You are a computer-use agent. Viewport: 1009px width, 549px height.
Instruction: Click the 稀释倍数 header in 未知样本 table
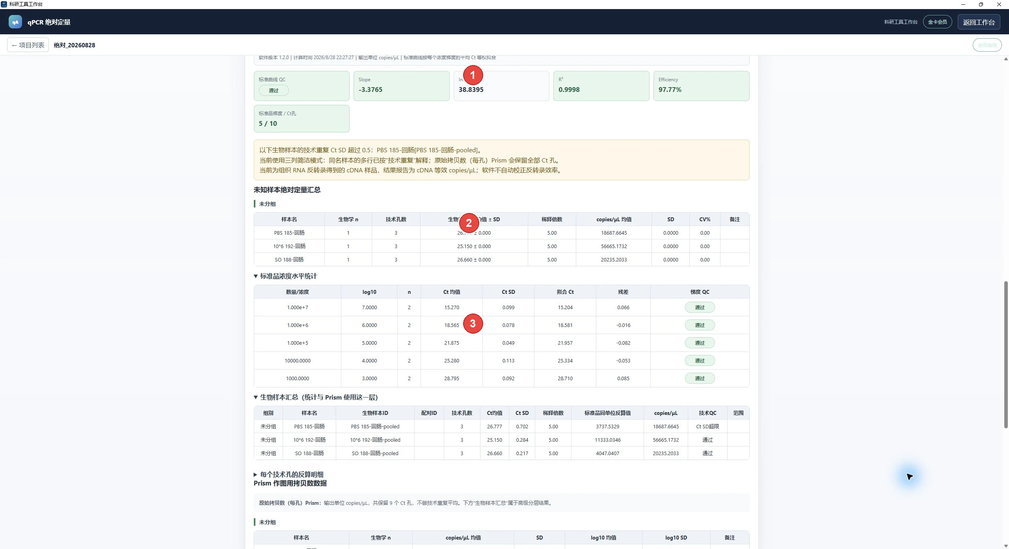[552, 219]
